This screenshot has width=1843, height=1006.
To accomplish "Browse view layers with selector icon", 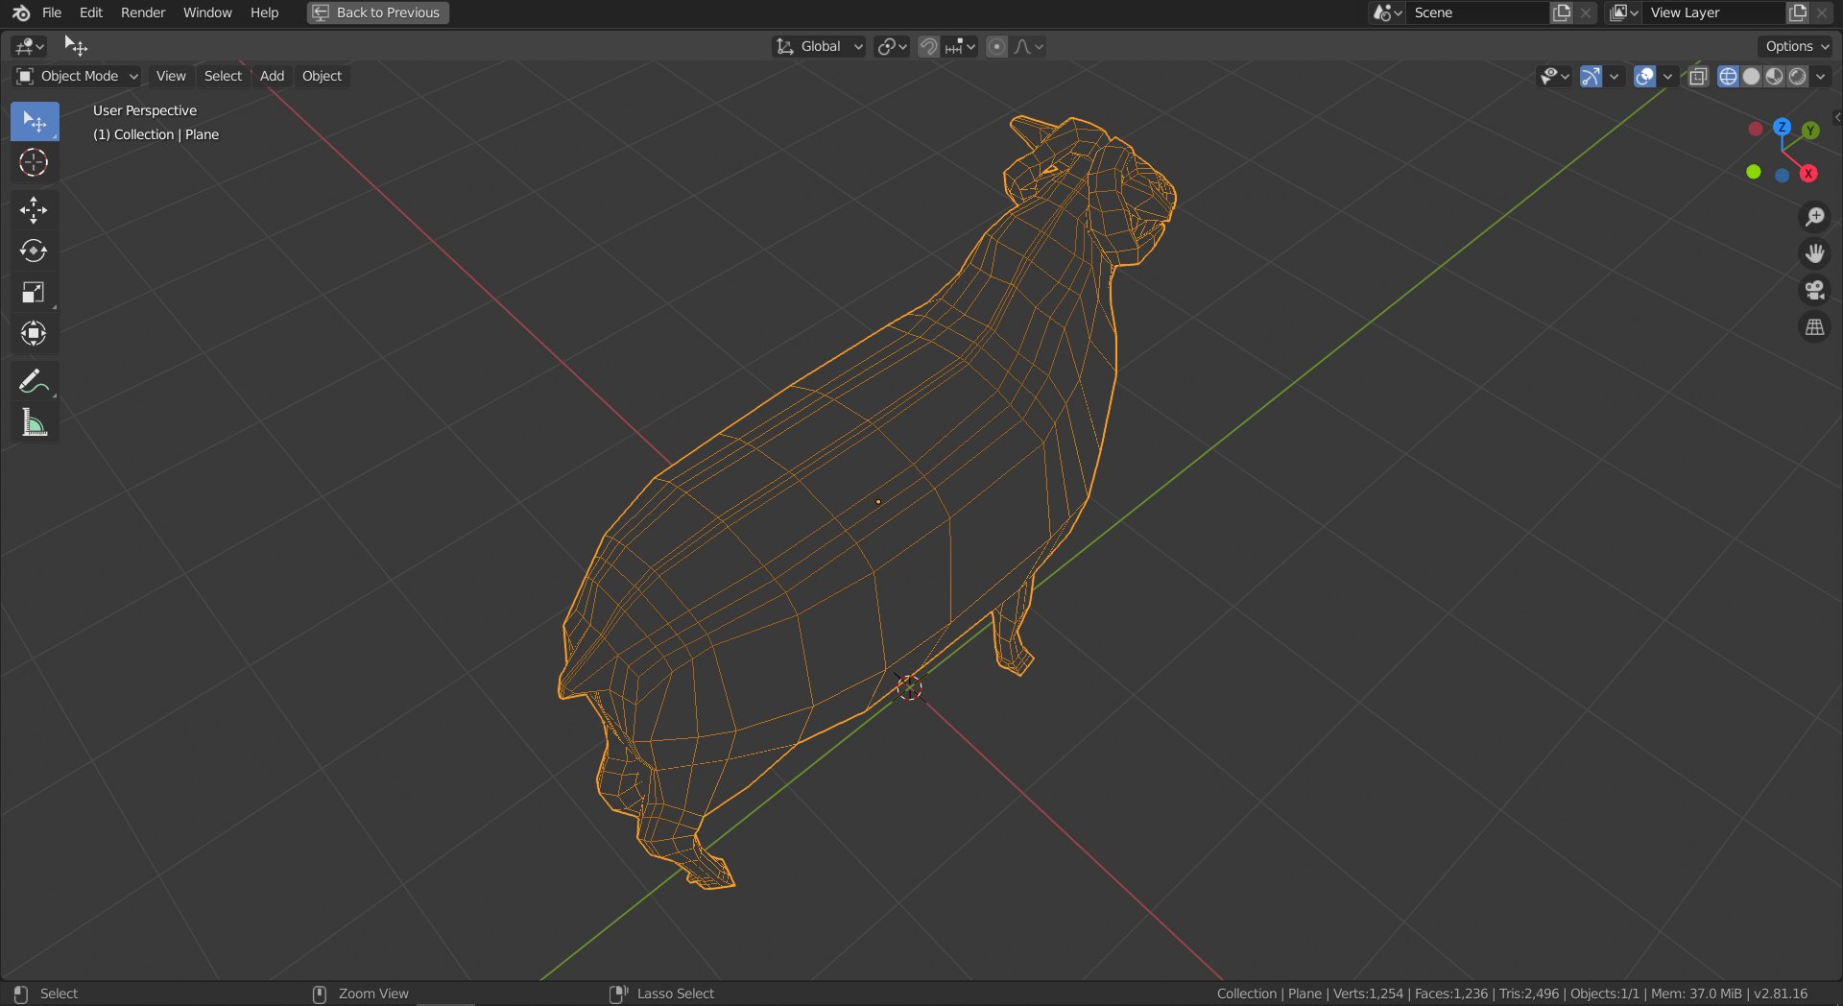I will [1623, 12].
